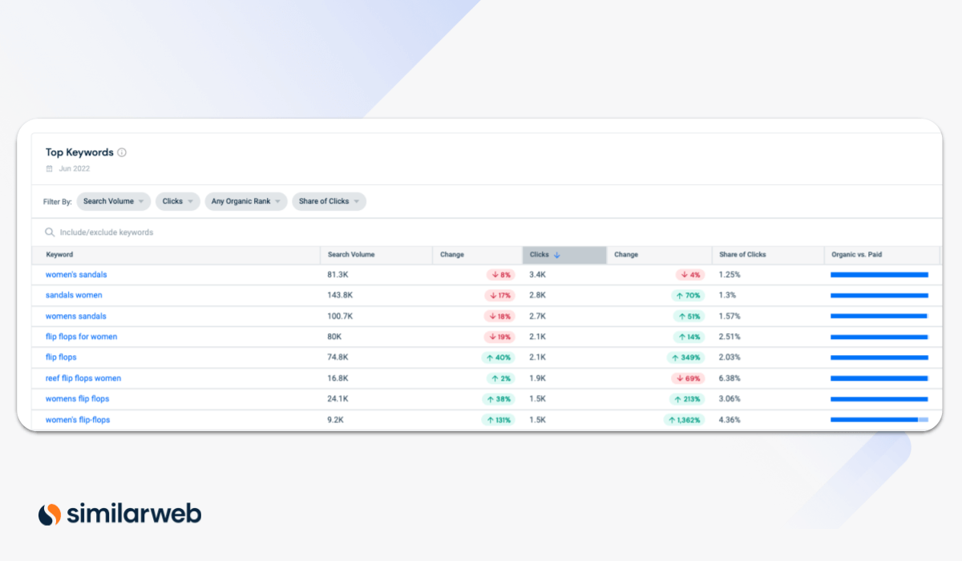Image resolution: width=962 pixels, height=561 pixels.
Task: Open the Search Volume filter dropdown
Action: coord(113,201)
